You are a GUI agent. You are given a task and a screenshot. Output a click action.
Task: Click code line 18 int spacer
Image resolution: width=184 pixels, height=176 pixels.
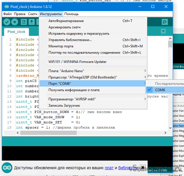(66, 127)
